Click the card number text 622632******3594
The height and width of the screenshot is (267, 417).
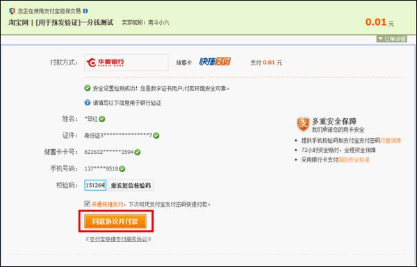[x=108, y=153]
